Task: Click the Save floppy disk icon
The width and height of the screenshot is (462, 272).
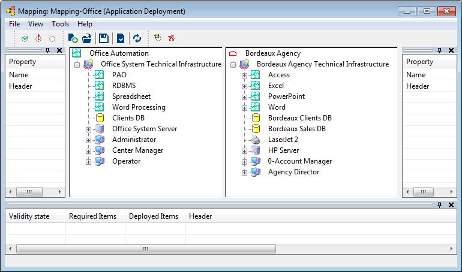Action: pyautogui.click(x=104, y=38)
